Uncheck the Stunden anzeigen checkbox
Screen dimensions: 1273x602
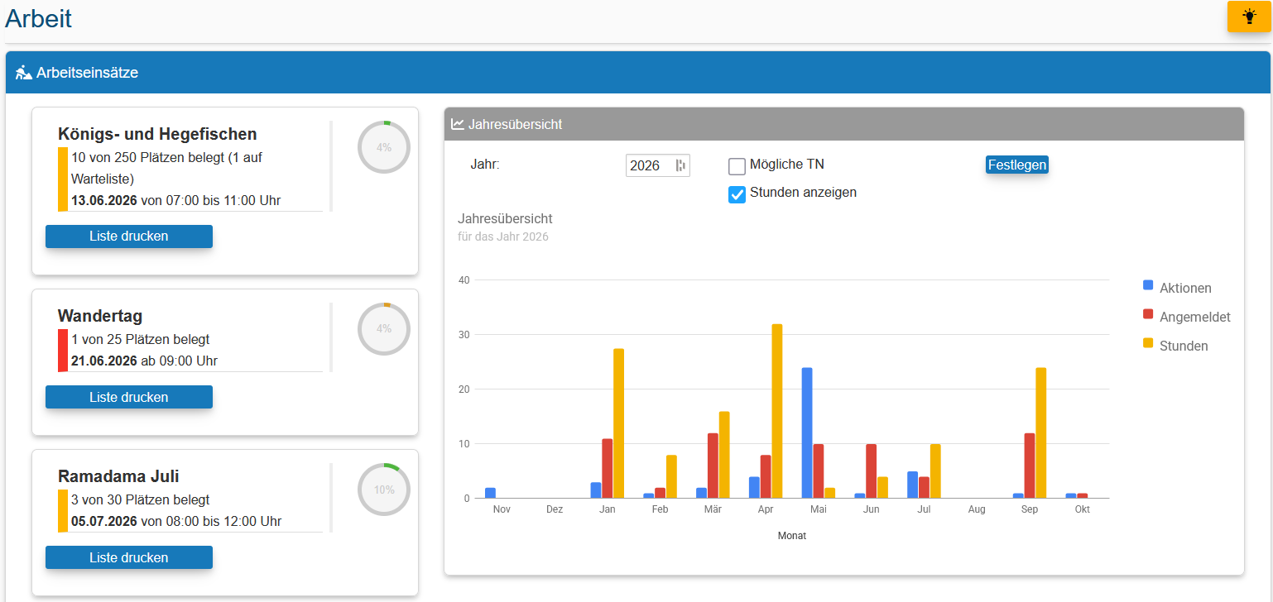pos(737,194)
